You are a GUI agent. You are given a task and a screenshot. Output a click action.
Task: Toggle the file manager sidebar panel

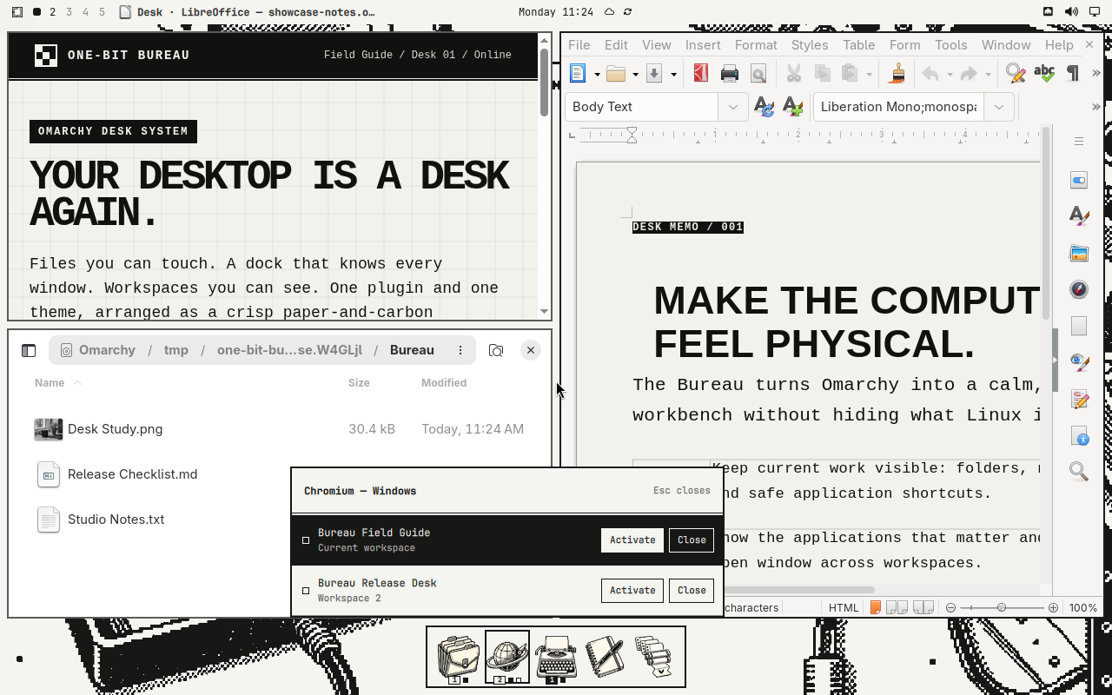point(29,350)
